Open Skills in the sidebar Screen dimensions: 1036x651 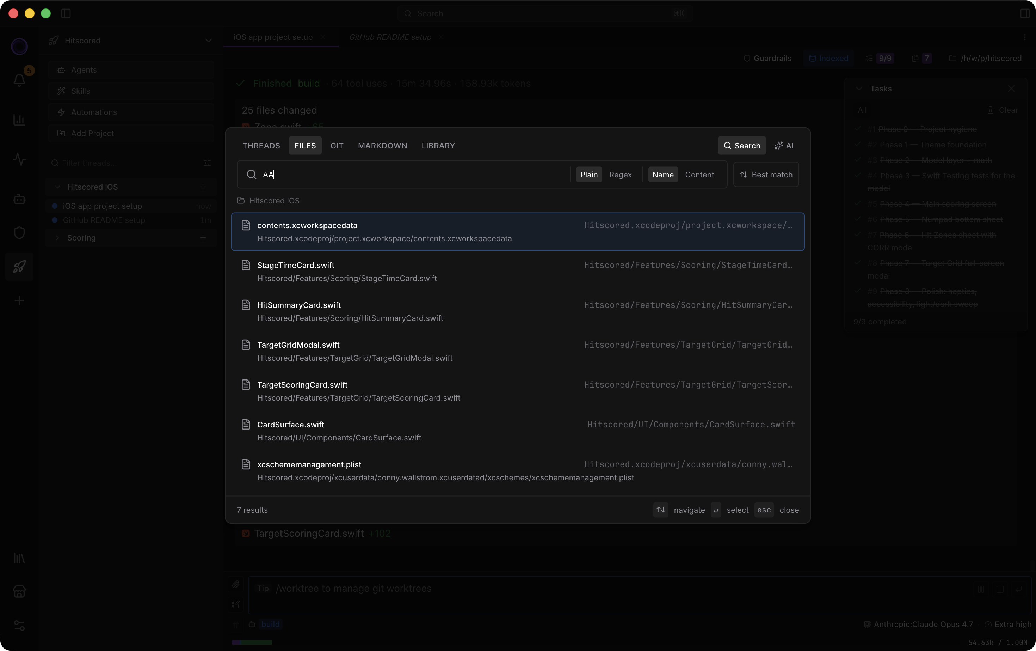point(131,91)
